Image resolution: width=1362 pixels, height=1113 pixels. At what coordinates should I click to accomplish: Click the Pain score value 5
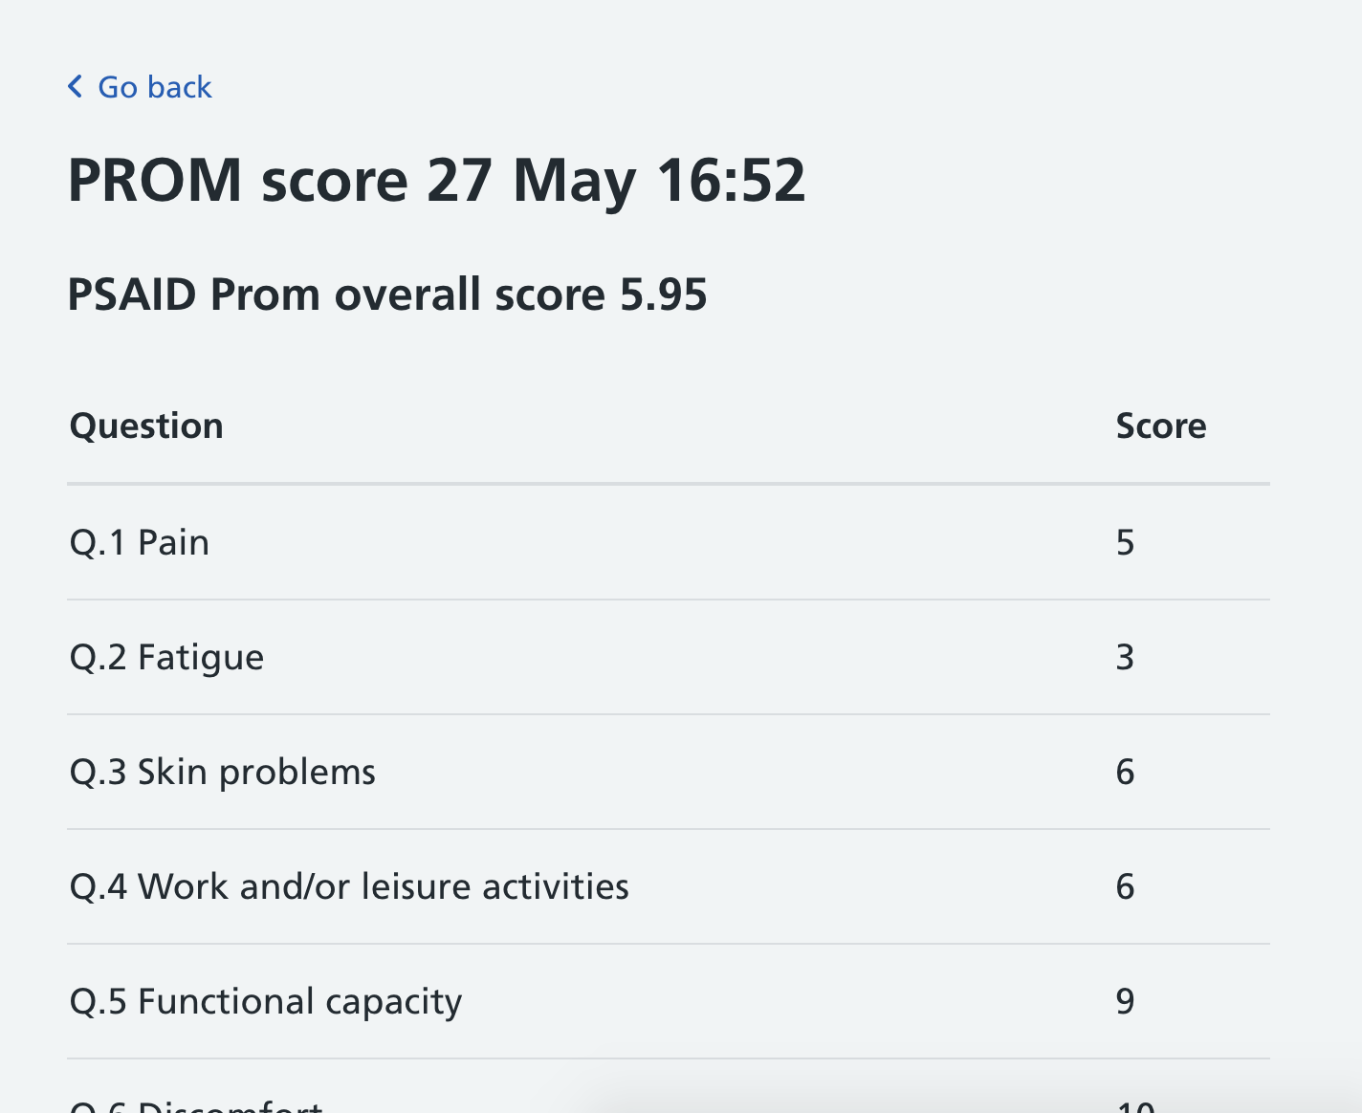[1125, 543]
